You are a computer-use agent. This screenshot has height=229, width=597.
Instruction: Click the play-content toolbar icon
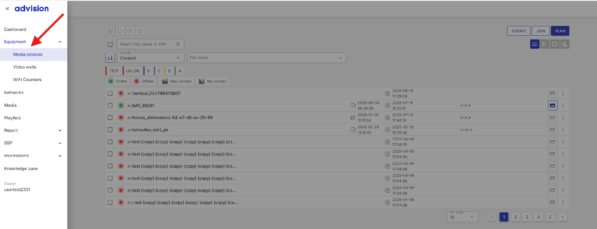tap(110, 31)
